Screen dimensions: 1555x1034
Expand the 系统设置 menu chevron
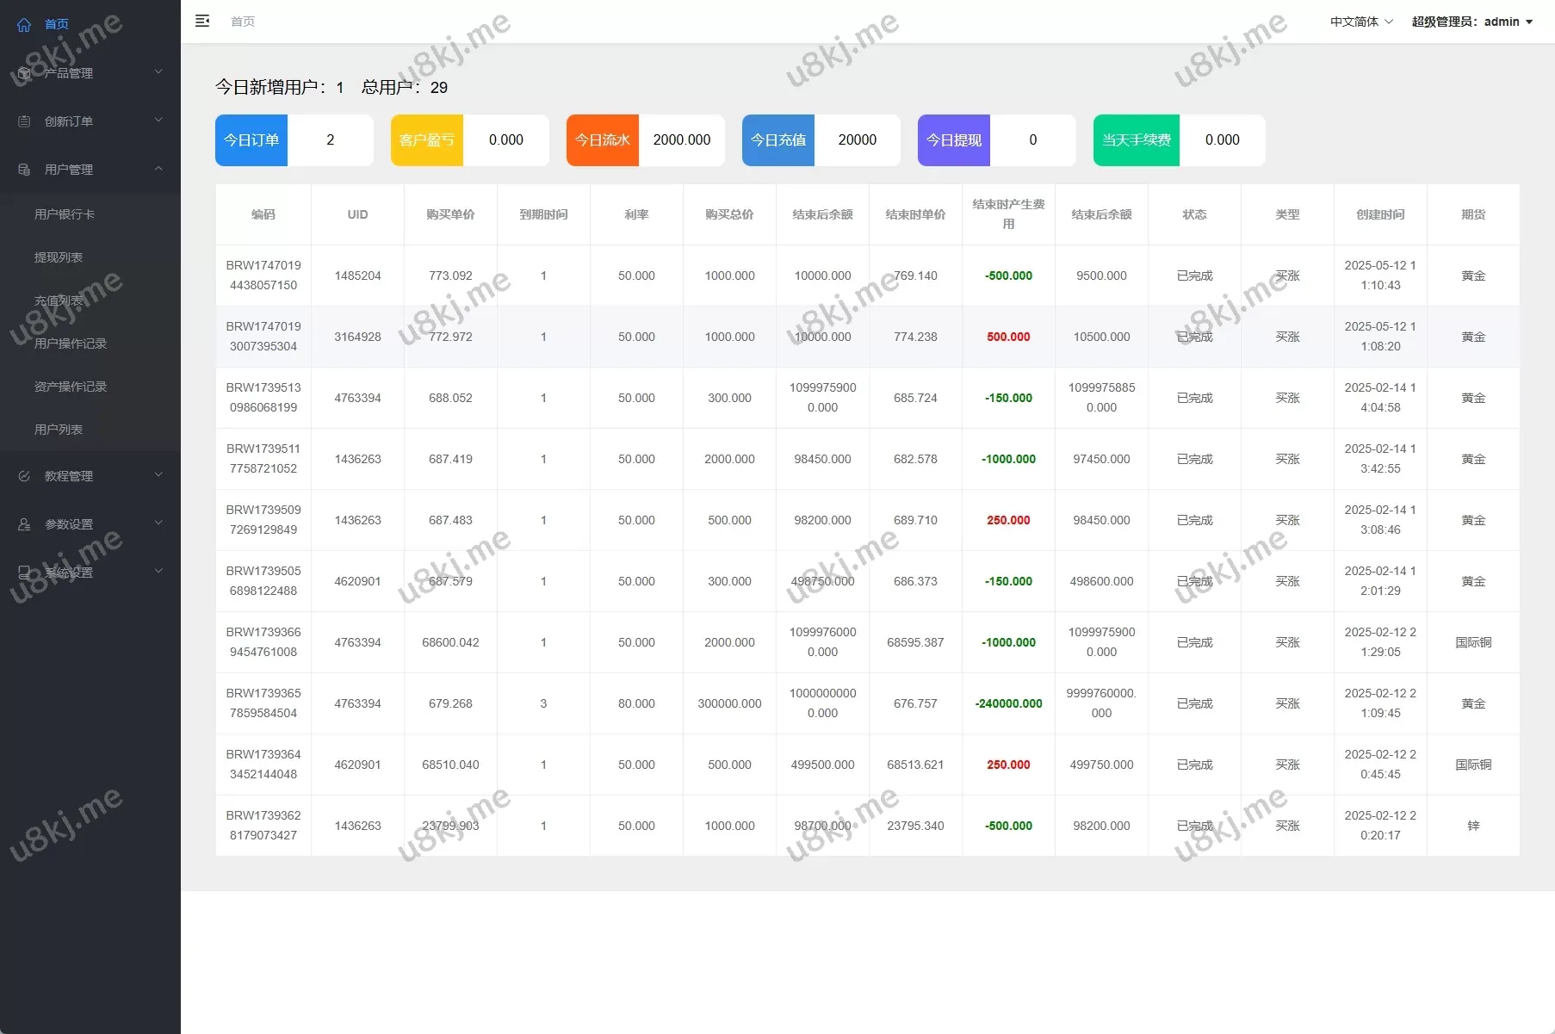158,572
